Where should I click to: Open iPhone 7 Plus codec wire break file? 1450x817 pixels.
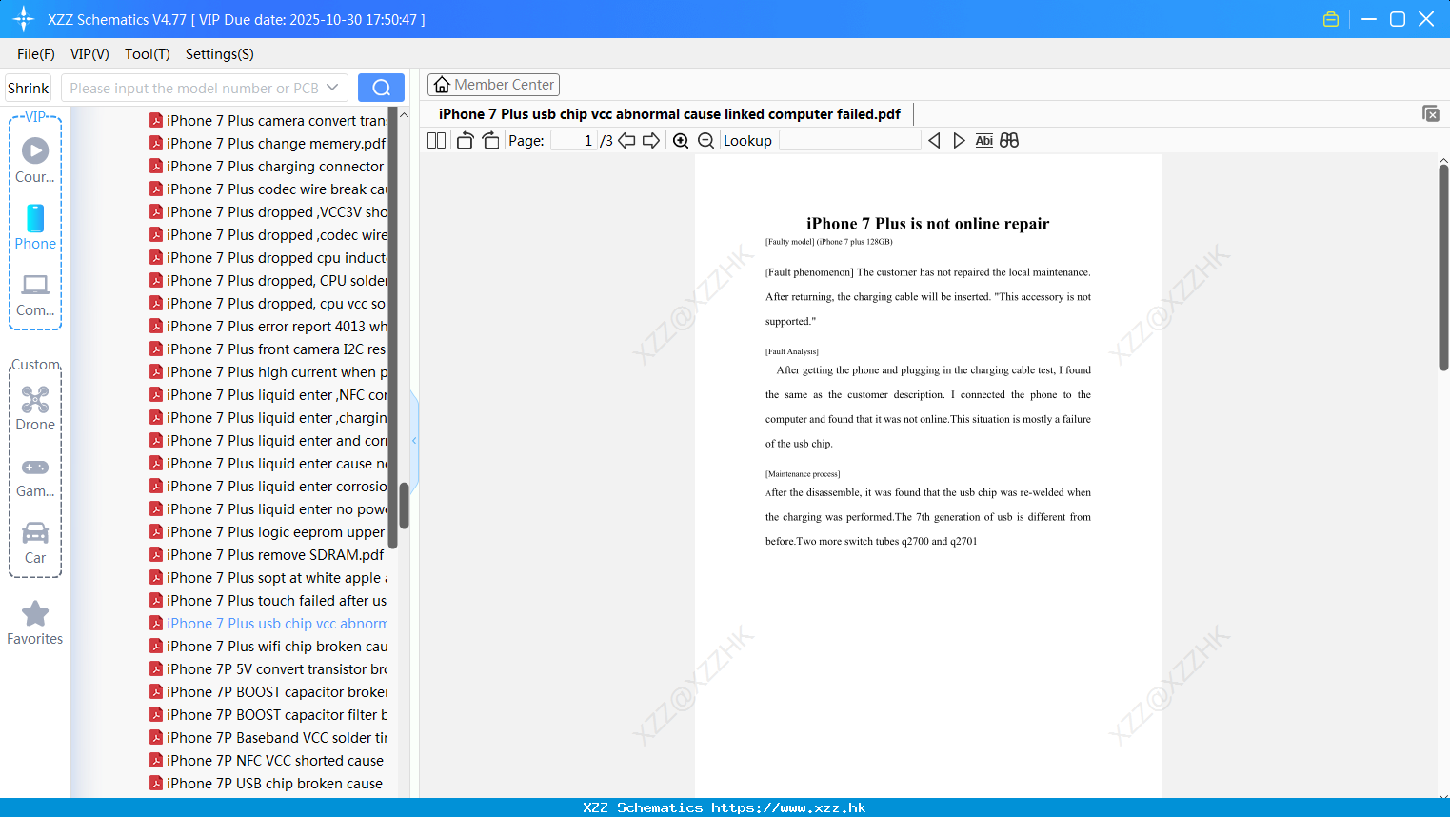[x=268, y=189]
